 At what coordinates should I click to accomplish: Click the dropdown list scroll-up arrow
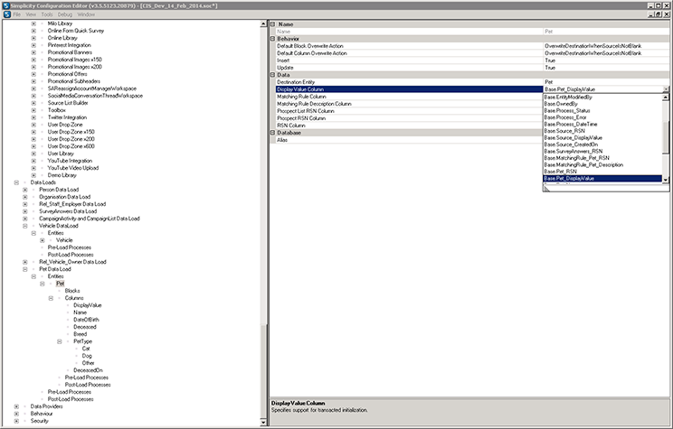666,98
